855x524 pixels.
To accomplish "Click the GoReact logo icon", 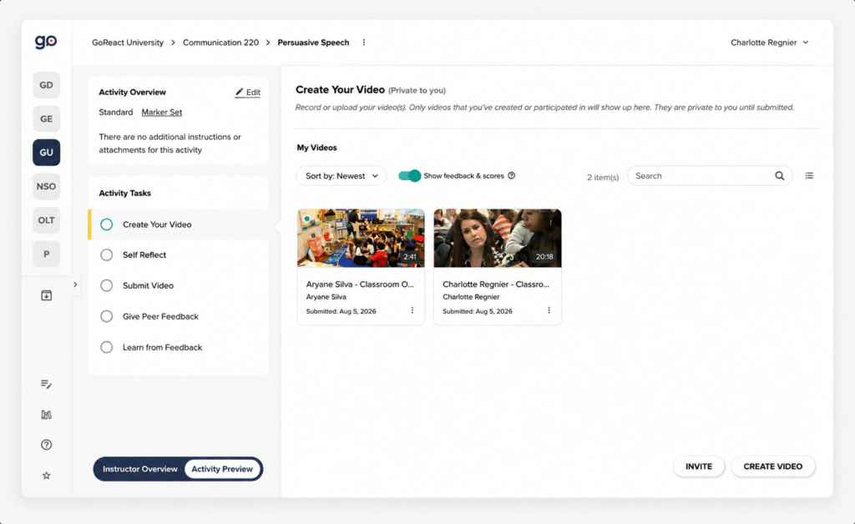I will tap(46, 42).
